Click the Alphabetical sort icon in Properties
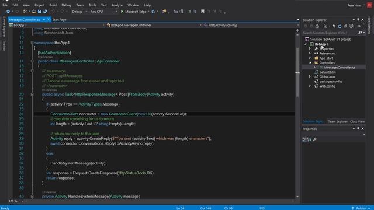The height and width of the screenshot is (210, 374). click(x=309, y=139)
